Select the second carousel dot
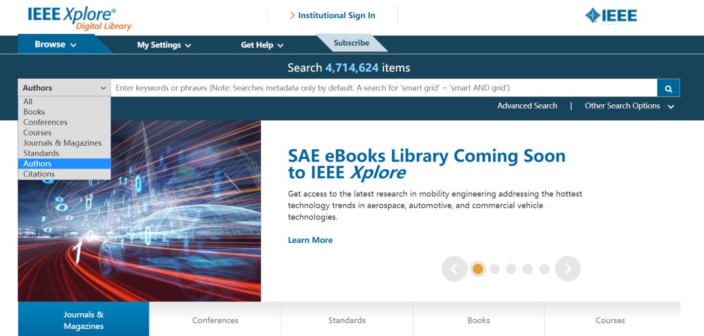704x336 pixels. [x=494, y=269]
